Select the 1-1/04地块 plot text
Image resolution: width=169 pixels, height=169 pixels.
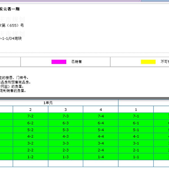12,38
